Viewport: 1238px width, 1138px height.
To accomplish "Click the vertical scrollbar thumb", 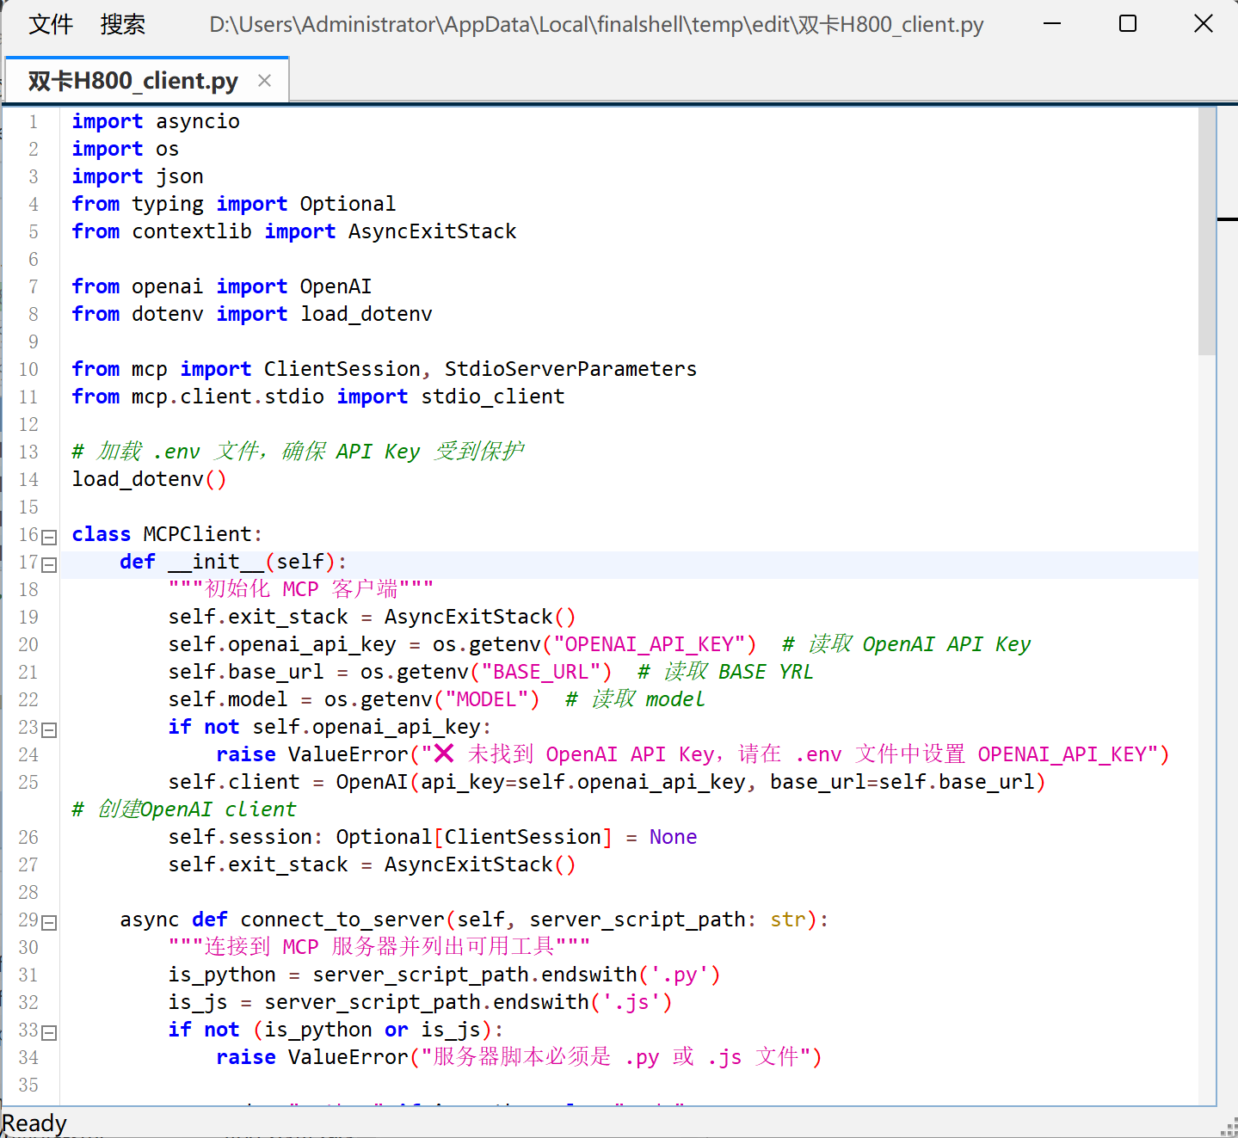I will (1207, 231).
